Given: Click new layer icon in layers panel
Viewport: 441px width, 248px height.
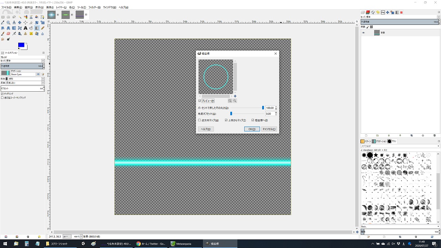Looking at the screenshot, I should tap(366, 135).
